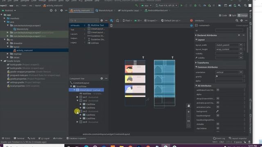This screenshot has height=147, width=262.
Task: Open palette settings gear icon
Action: (x=102, y=20)
